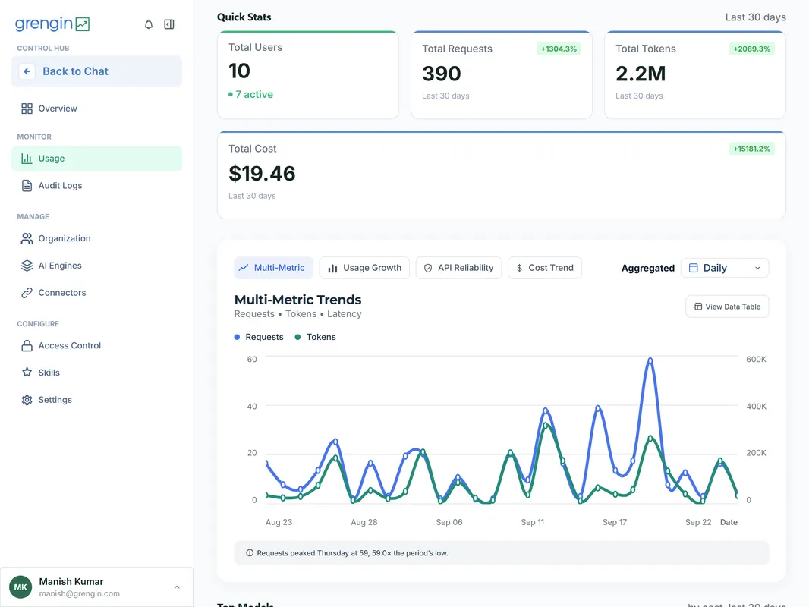Expand the Manish Kumar account menu chevron

(x=177, y=587)
